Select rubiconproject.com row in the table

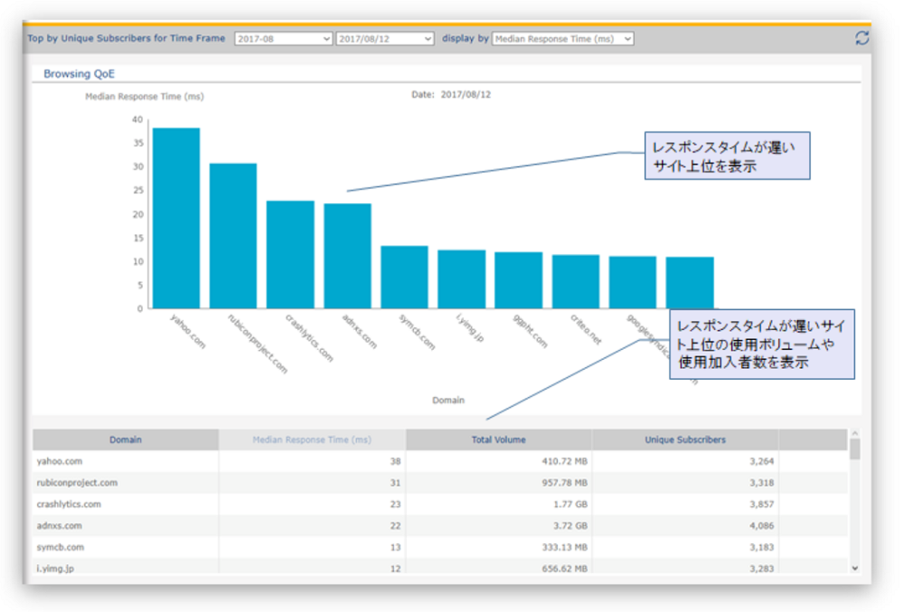(440, 483)
